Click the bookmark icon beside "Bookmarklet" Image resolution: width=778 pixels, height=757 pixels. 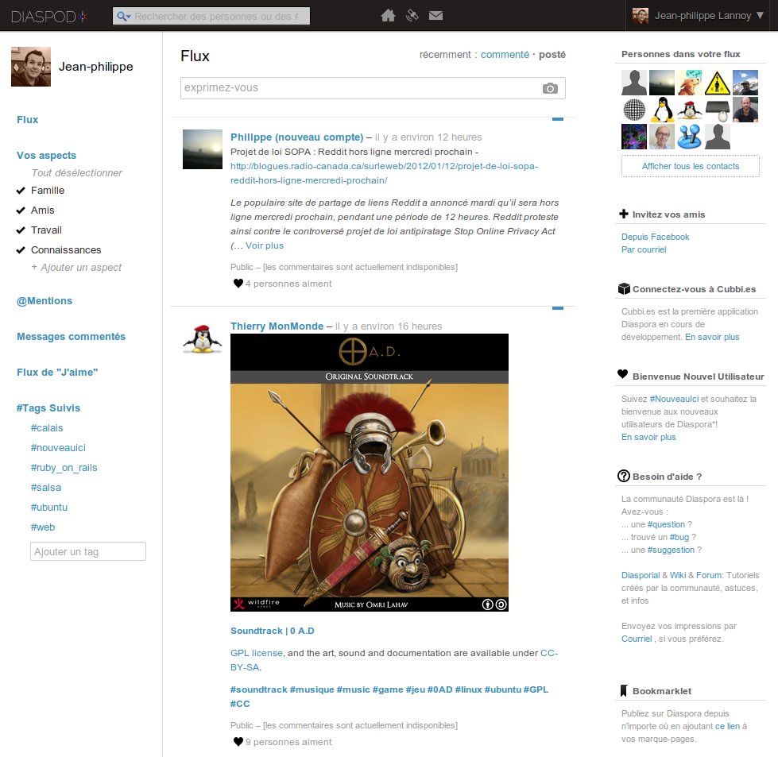point(624,690)
